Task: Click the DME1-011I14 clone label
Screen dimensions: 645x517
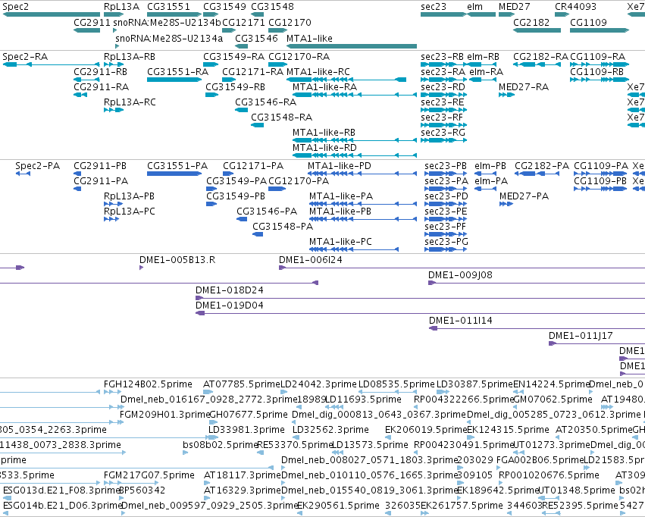Action: 461,321
